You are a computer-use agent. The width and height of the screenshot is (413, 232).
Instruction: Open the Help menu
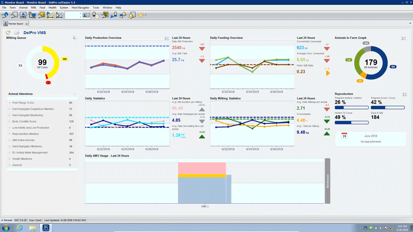click(x=119, y=8)
